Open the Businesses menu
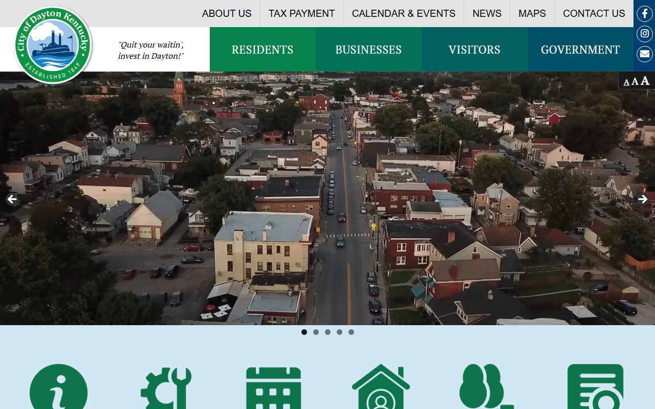 click(368, 50)
